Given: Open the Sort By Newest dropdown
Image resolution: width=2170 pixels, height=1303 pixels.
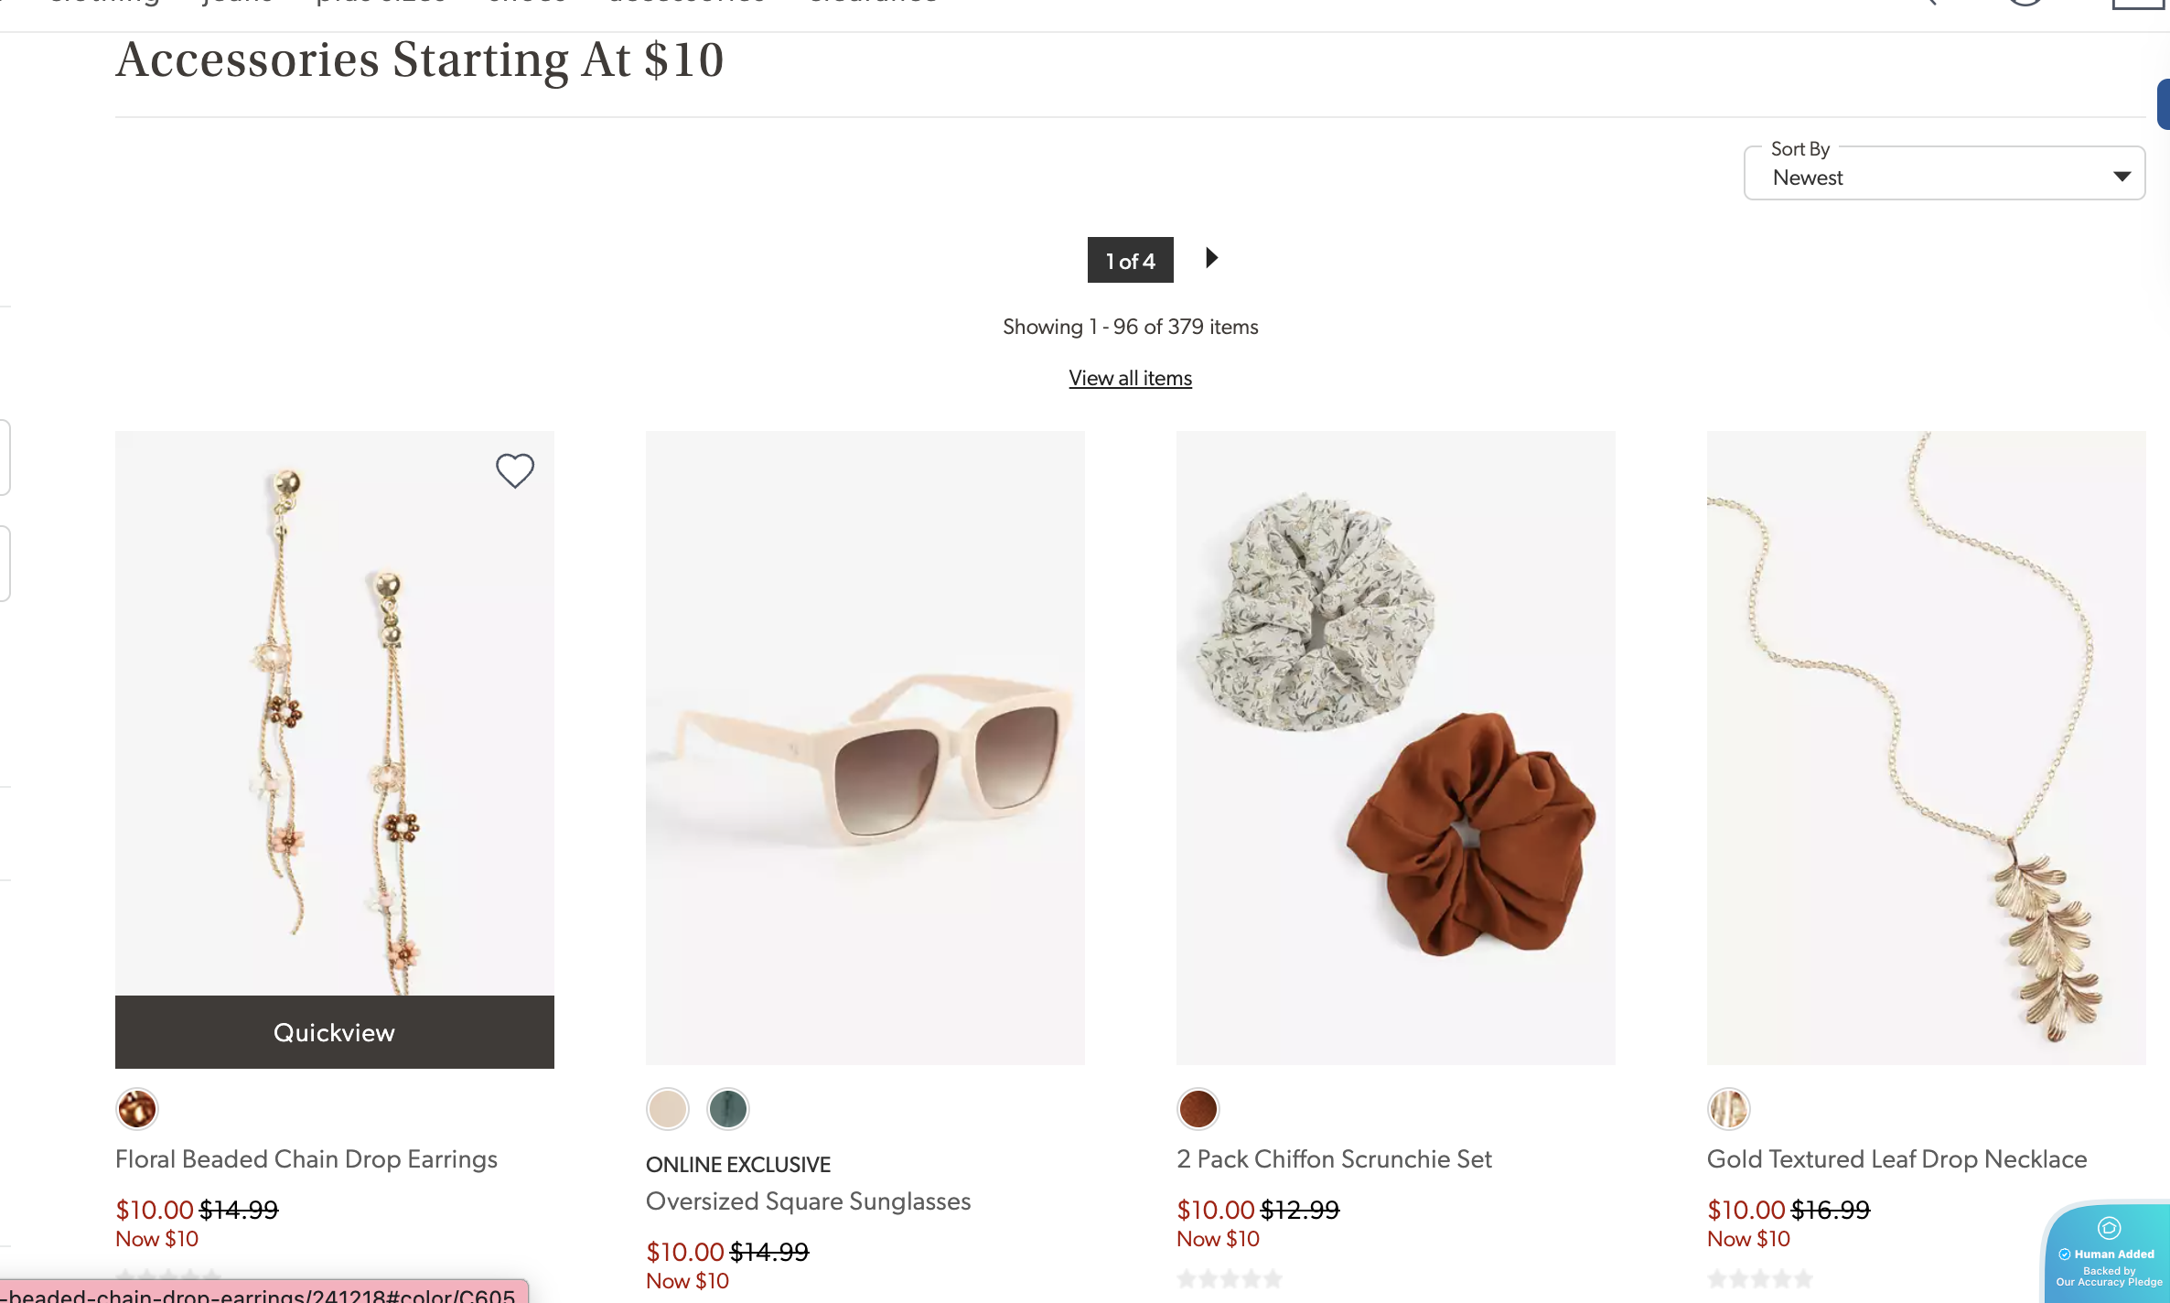Looking at the screenshot, I should pos(1944,173).
